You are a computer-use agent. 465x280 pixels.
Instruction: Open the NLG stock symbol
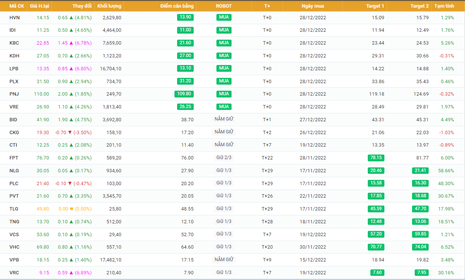(x=14, y=171)
